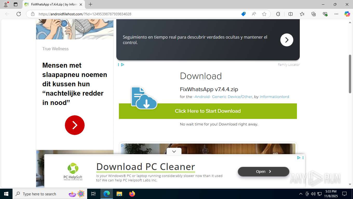Open the slaapapneu kussen ad headline
Viewport: 353px width, 199px height.
point(75,84)
